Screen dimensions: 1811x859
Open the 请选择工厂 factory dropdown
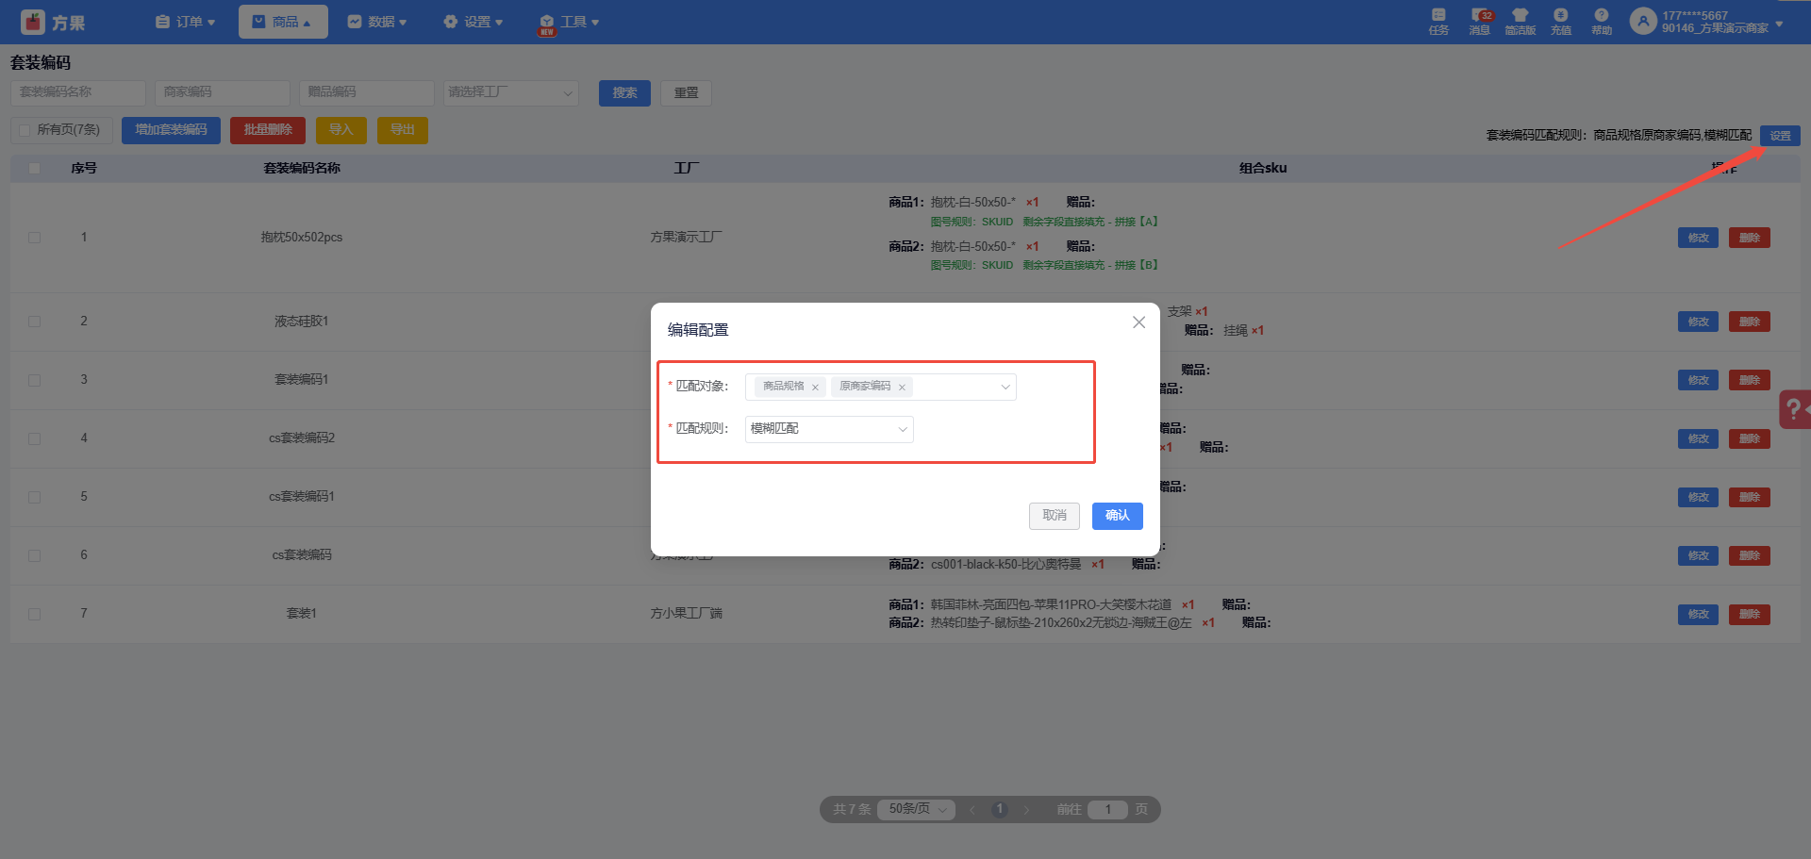coord(510,92)
